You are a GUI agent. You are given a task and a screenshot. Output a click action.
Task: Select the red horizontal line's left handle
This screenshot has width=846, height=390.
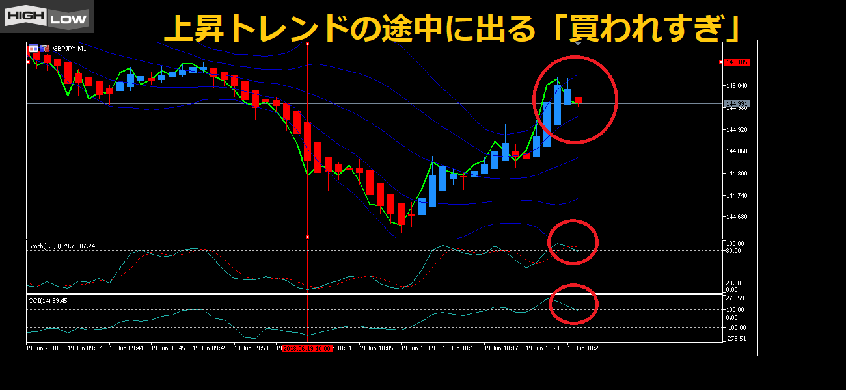(x=28, y=62)
